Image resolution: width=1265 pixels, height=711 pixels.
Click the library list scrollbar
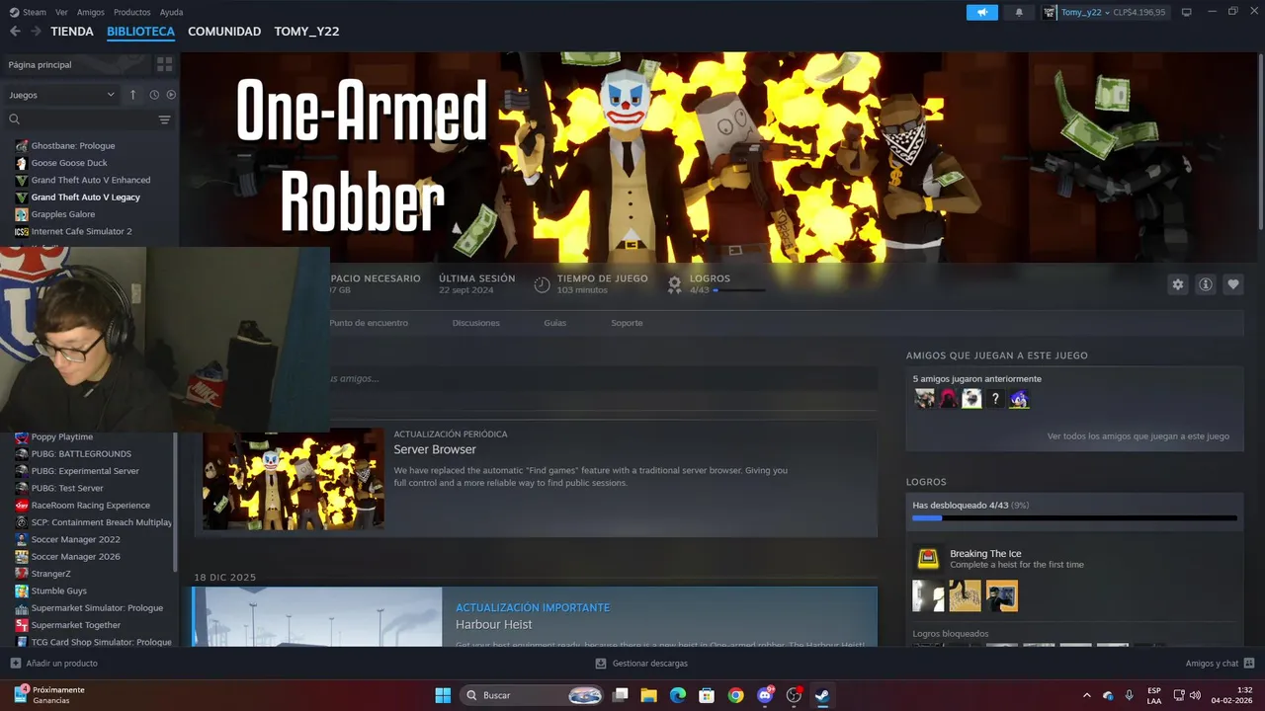pos(176,504)
